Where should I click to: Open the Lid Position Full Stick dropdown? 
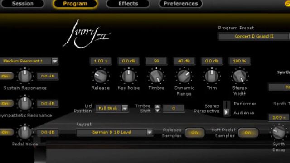[x=112, y=108]
